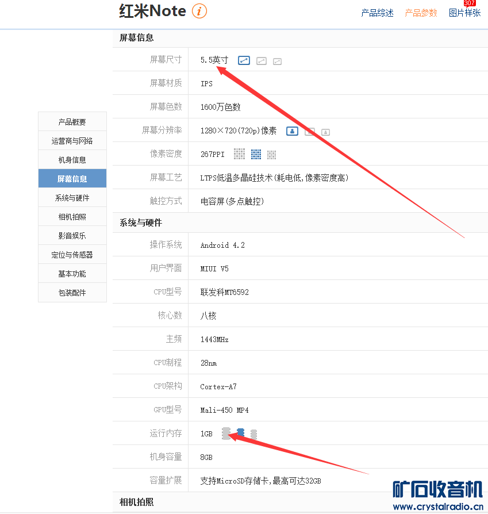Click the 1GB RAM value
The image size is (488, 514).
pyautogui.click(x=206, y=434)
